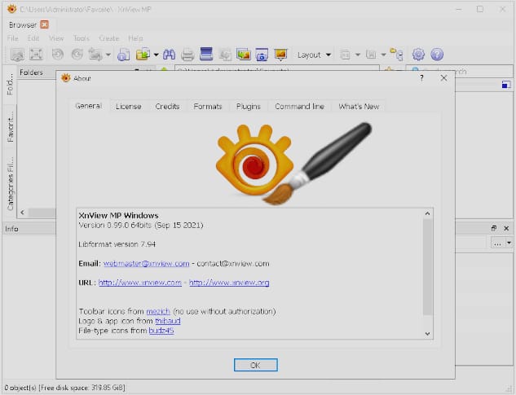Click the Open image toolbar icon
This screenshot has width=516, height=395.
(x=17, y=55)
